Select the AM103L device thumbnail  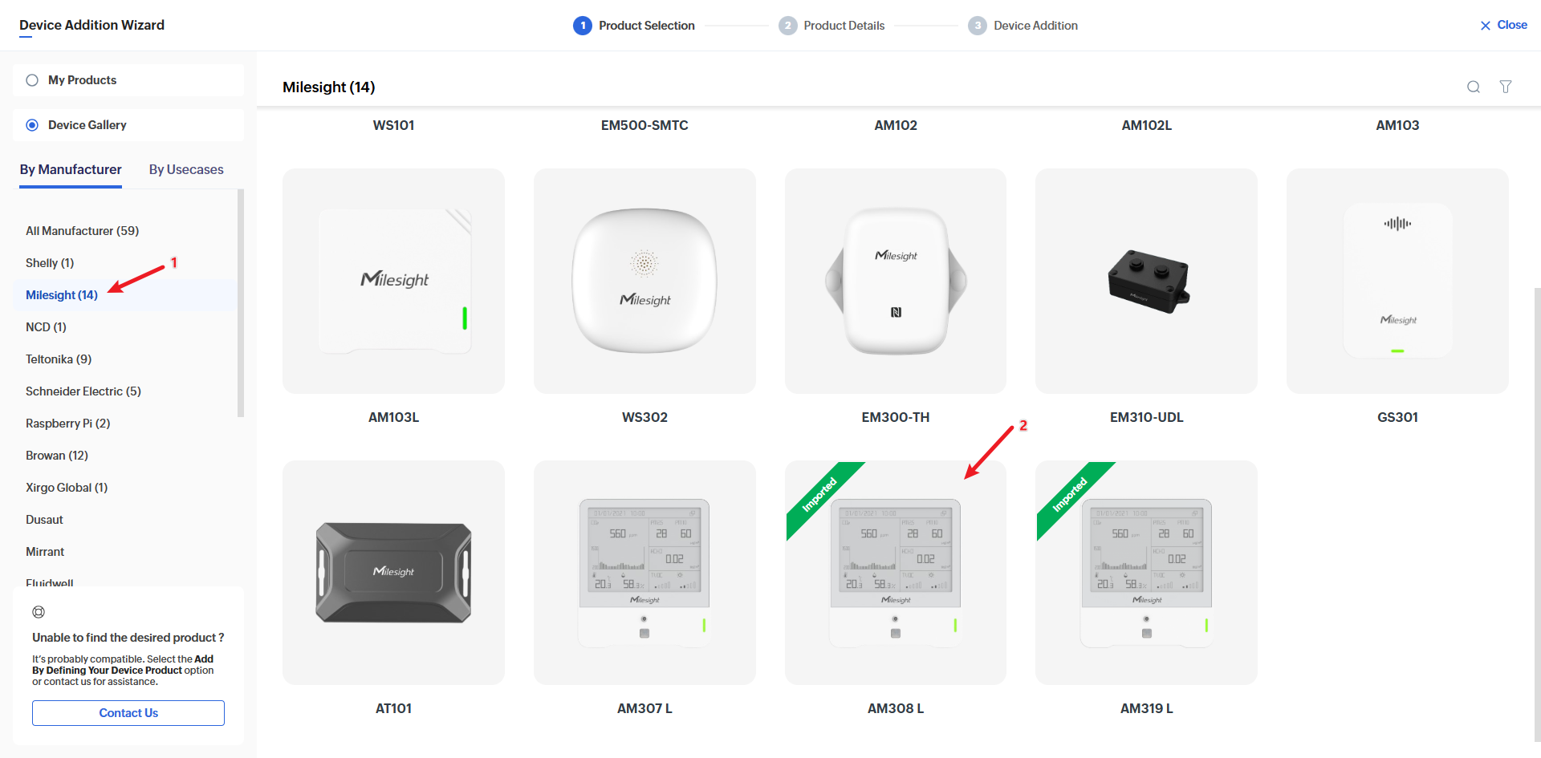(393, 281)
